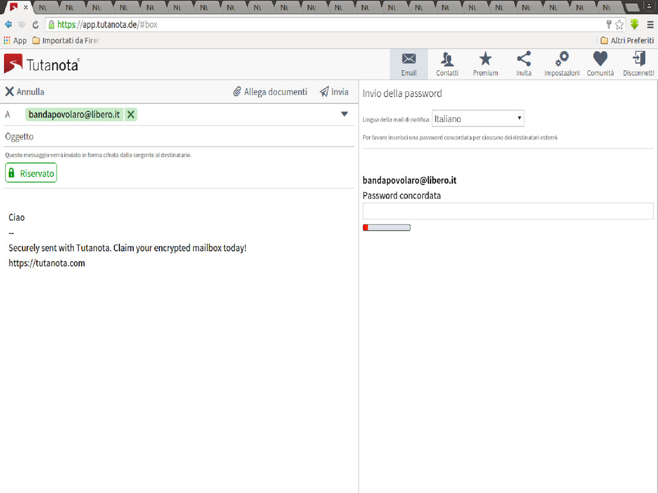The image size is (658, 493).
Task: Remove recipient bandapovolaro@libero.it
Action: click(131, 114)
